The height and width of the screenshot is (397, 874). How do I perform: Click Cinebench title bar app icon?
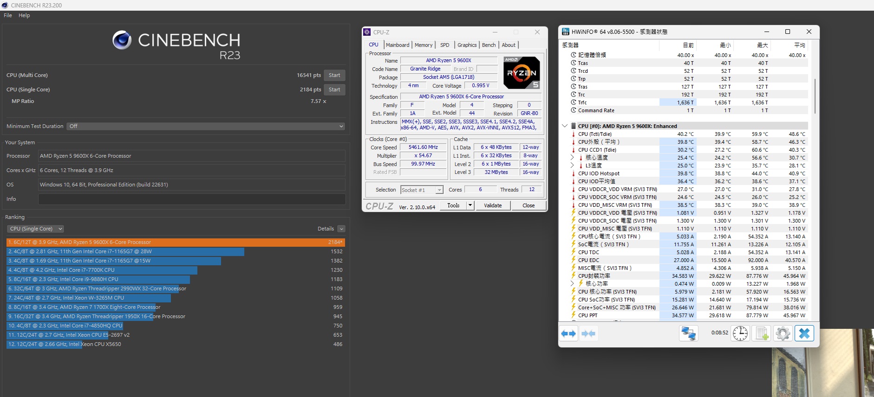pos(5,5)
